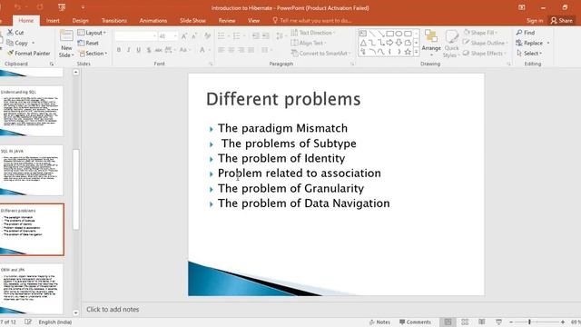Open the Select dropdown in Editing

[x=529, y=54]
